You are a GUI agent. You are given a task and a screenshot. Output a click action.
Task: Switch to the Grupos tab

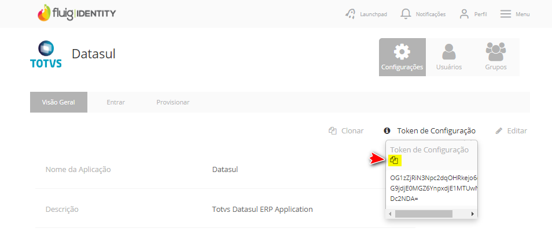[496, 57]
